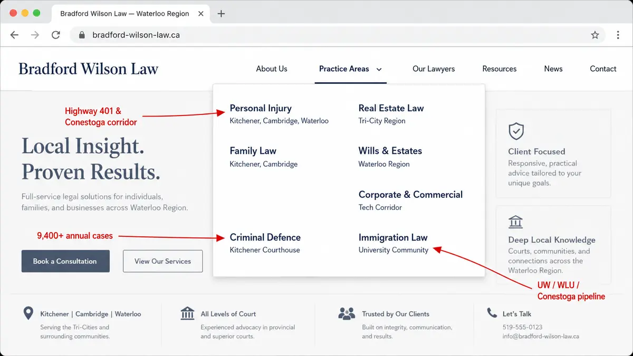This screenshot has width=633, height=356.
Task: Open the News menu item
Action: pos(553,69)
